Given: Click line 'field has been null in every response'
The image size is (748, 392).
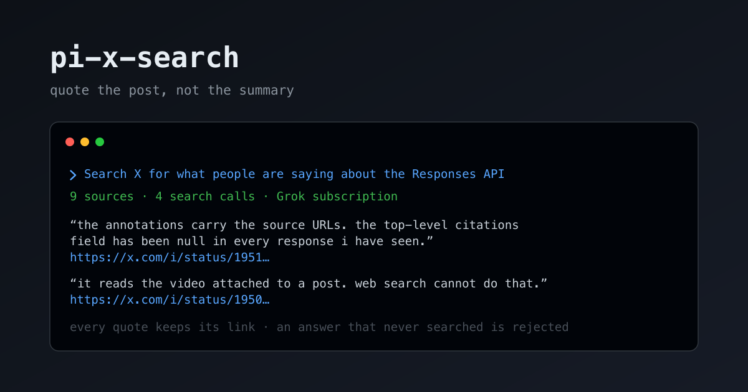Looking at the screenshot, I should click(x=251, y=241).
